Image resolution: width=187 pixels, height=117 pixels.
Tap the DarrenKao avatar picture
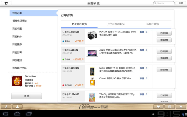[17, 81]
